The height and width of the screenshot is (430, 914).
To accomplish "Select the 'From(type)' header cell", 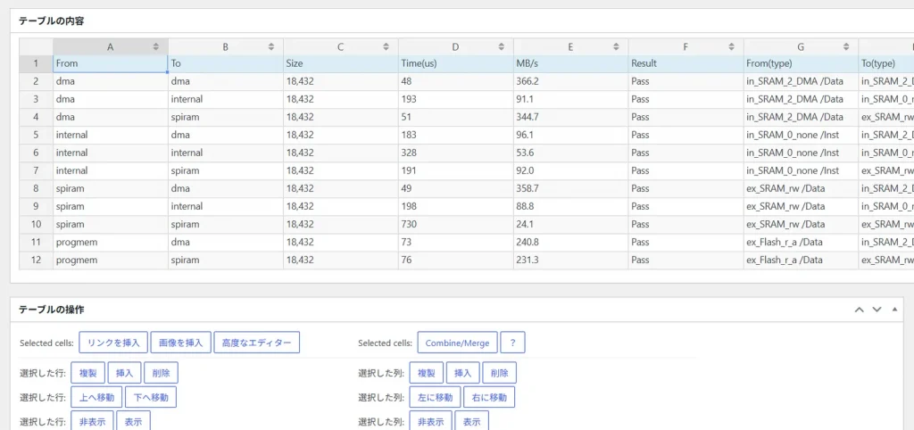I will point(801,63).
